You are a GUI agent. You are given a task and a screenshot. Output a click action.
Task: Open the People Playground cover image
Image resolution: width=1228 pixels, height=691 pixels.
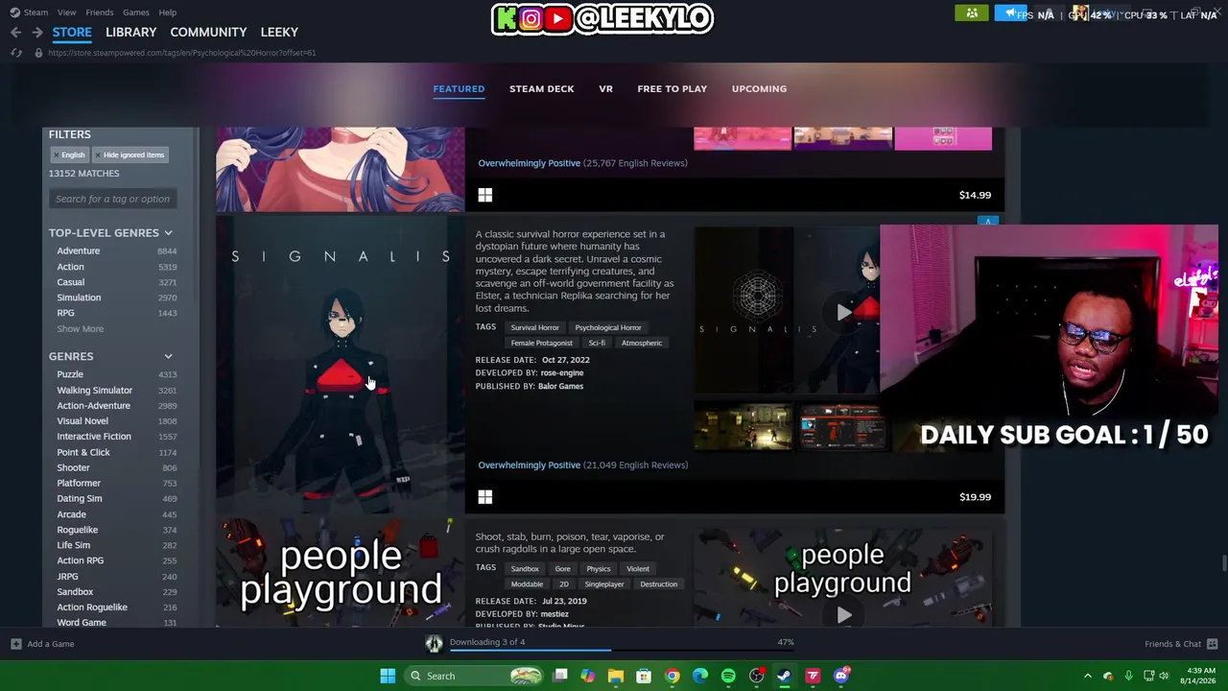click(x=340, y=575)
